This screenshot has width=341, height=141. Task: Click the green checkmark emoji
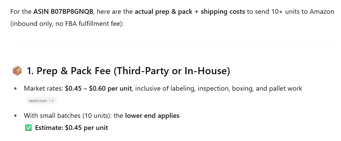point(29,128)
